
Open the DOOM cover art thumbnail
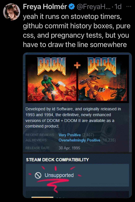point(52,78)
